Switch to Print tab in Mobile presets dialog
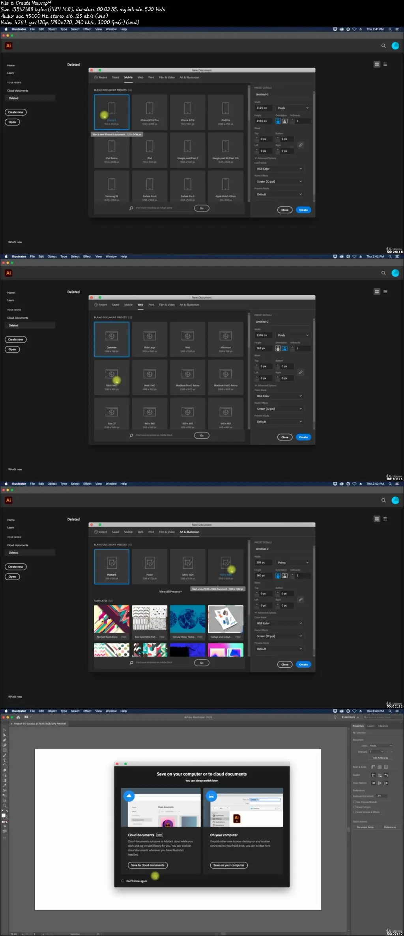404x936 pixels. pos(151,77)
